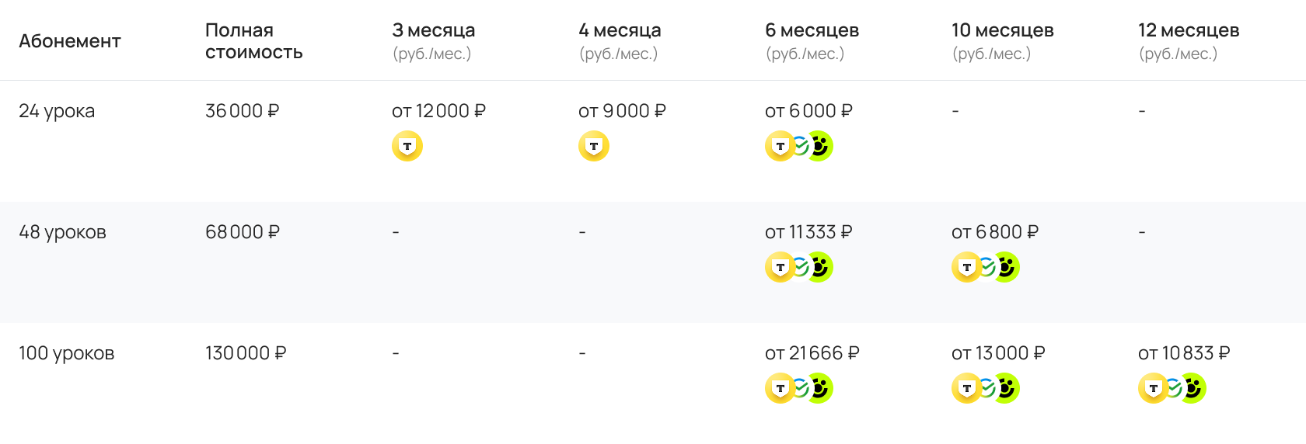Click lime smiley icon under от 6 000 ₽
The height and width of the screenshot is (444, 1306).
click(819, 146)
